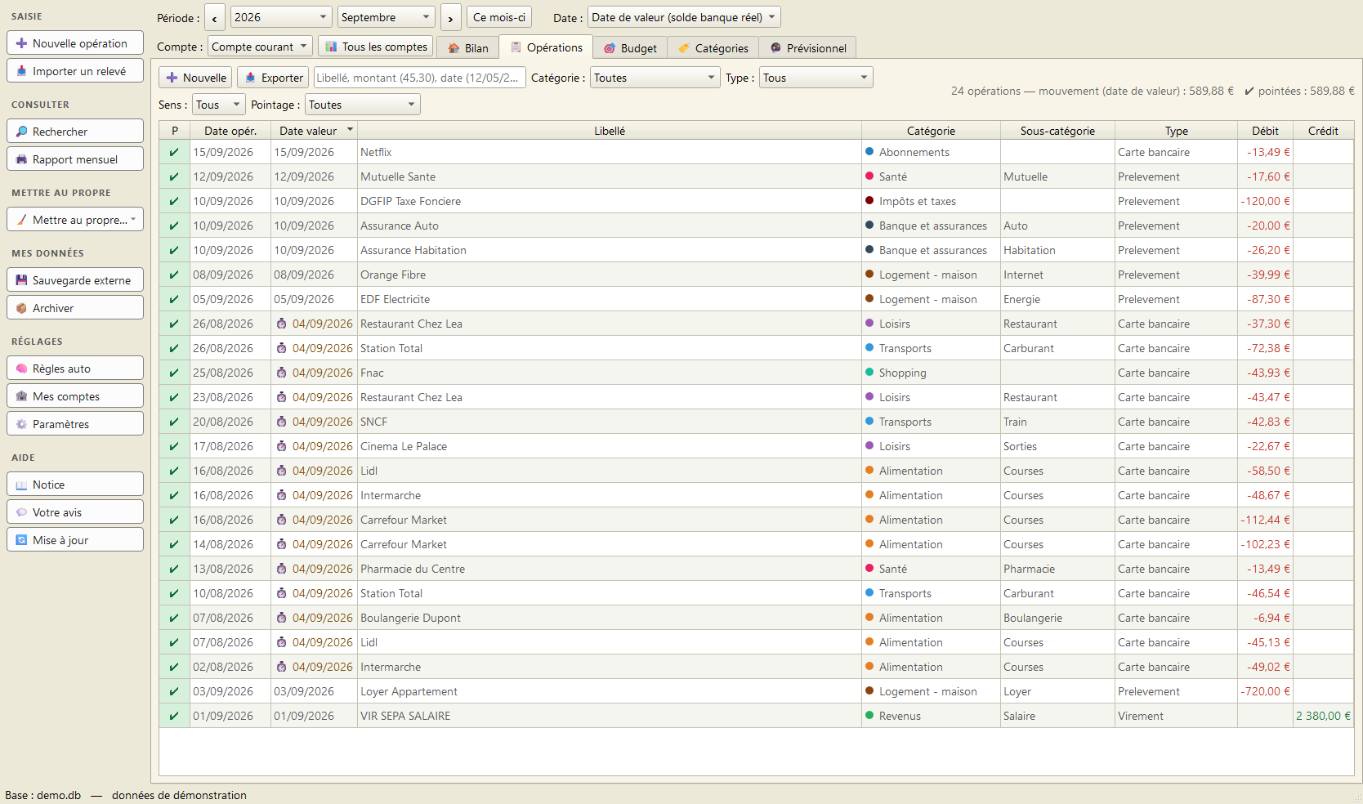
Task: Click the floppy disk icon on Sauvegarde externe
Action: tap(21, 280)
